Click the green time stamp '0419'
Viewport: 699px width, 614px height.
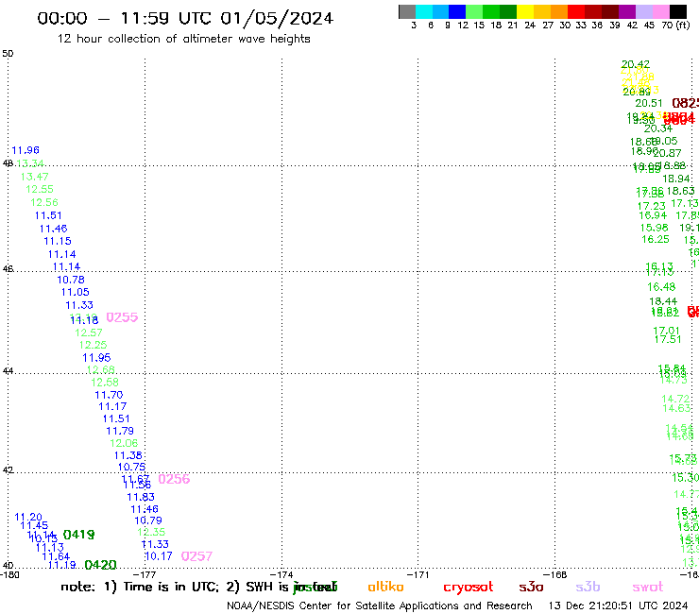(x=79, y=535)
